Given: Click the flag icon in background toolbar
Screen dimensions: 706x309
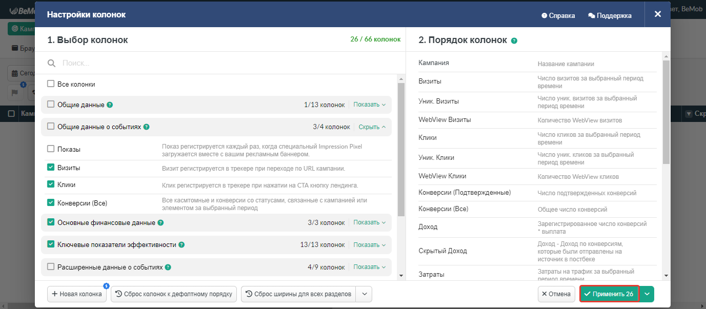Looking at the screenshot, I should point(14,93).
